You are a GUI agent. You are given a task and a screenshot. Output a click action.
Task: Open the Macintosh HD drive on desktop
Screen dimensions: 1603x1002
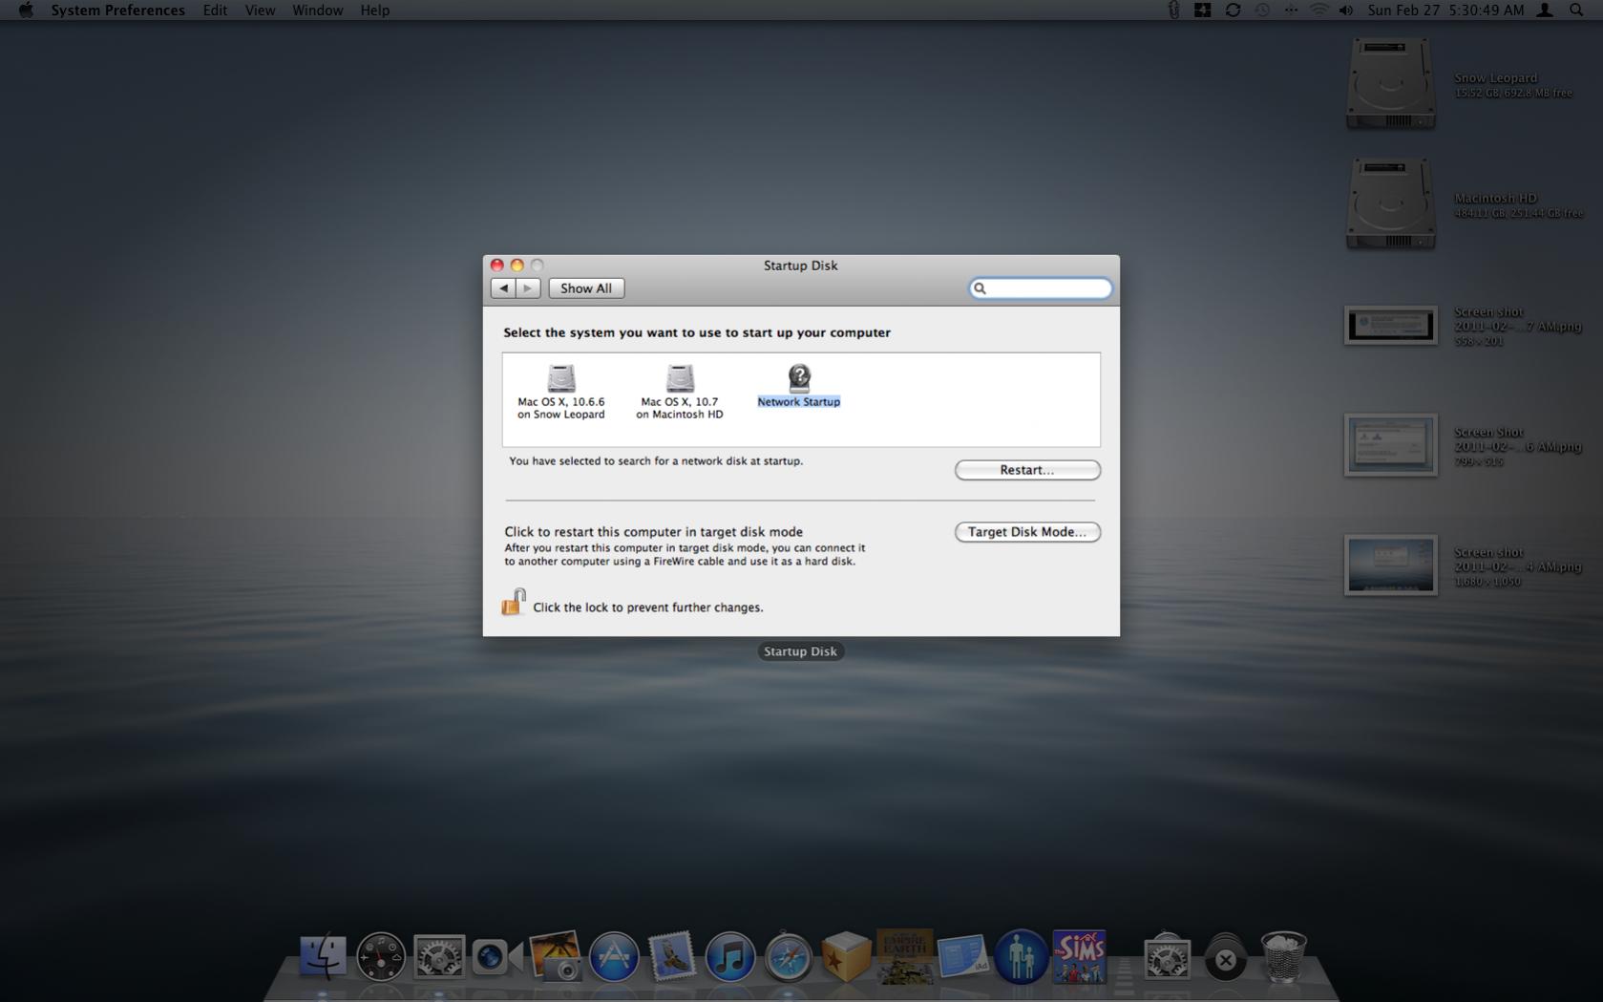[x=1390, y=204]
